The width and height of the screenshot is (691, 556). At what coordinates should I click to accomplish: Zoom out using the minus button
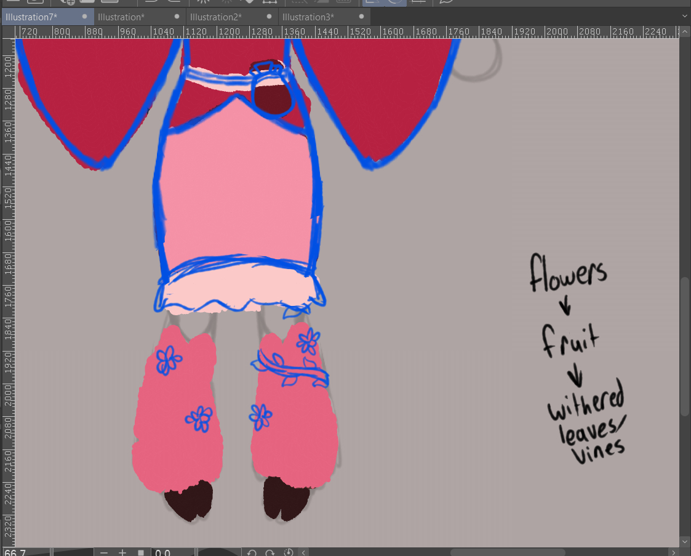tap(104, 552)
